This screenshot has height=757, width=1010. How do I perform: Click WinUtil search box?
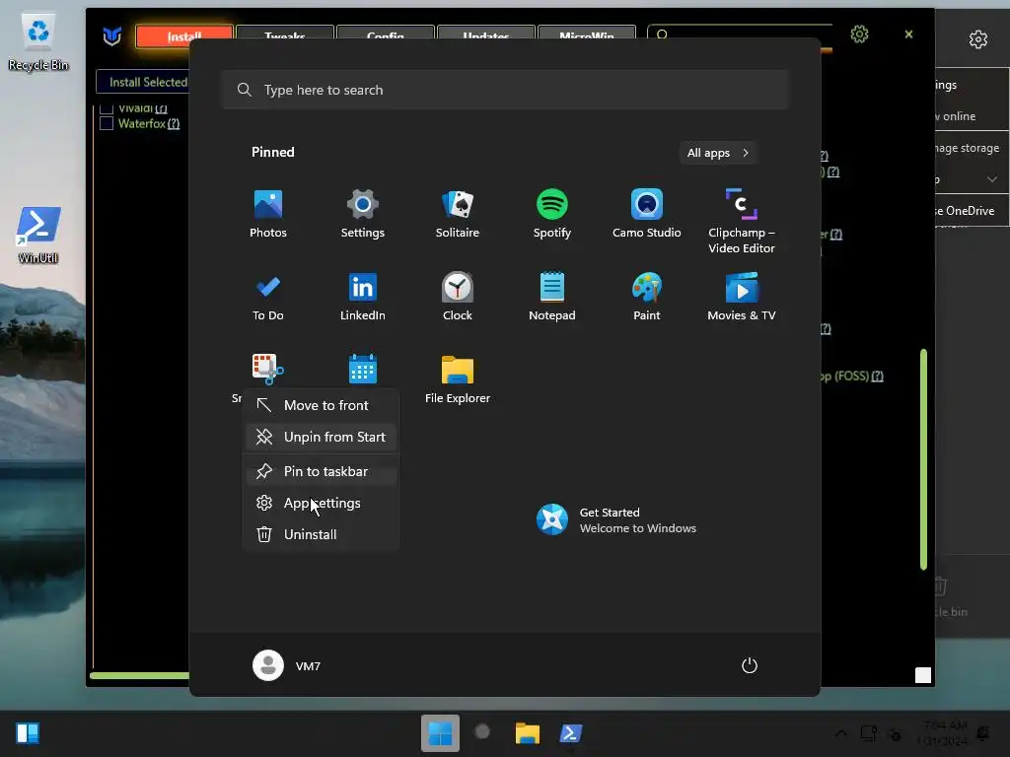[x=740, y=34]
